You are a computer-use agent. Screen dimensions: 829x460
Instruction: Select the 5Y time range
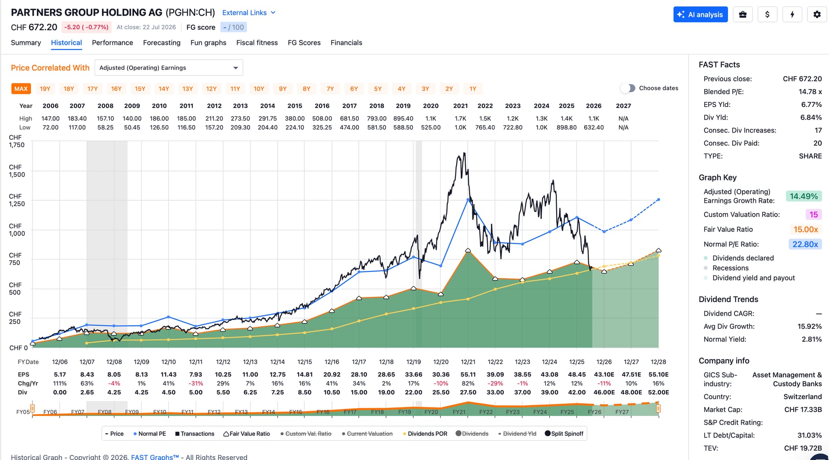pyautogui.click(x=378, y=89)
